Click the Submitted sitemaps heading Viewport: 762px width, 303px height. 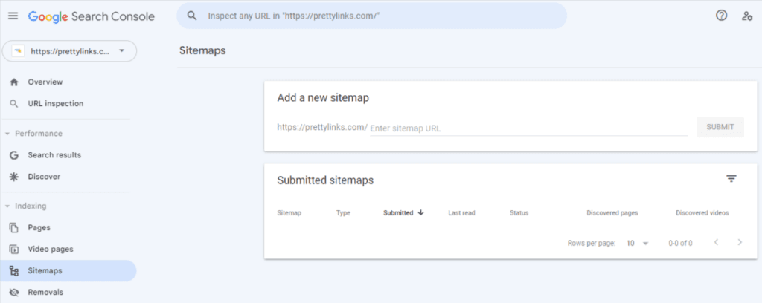[x=325, y=180]
